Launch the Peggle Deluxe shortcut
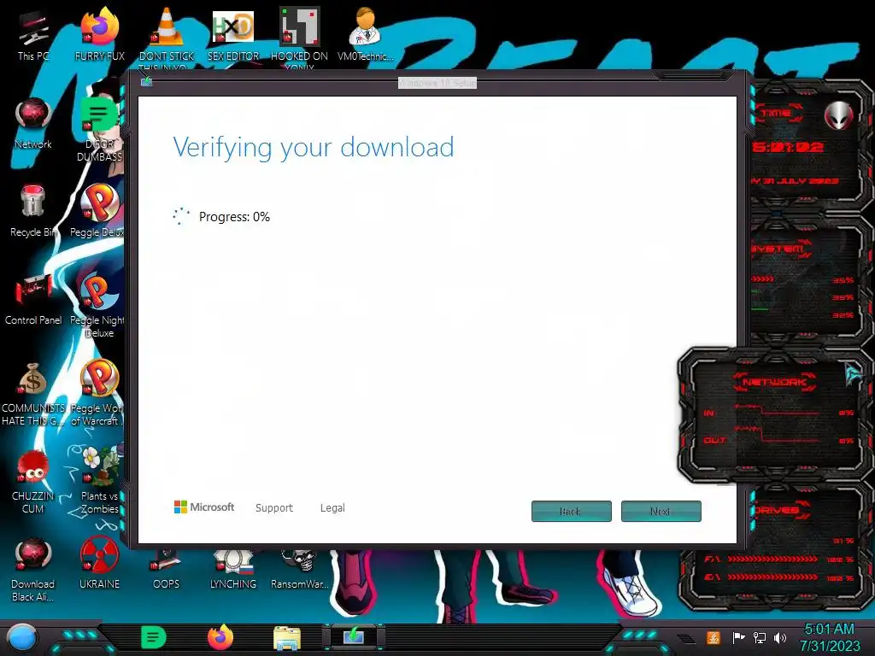Screen dimensions: 875x656 pyautogui.click(x=97, y=212)
